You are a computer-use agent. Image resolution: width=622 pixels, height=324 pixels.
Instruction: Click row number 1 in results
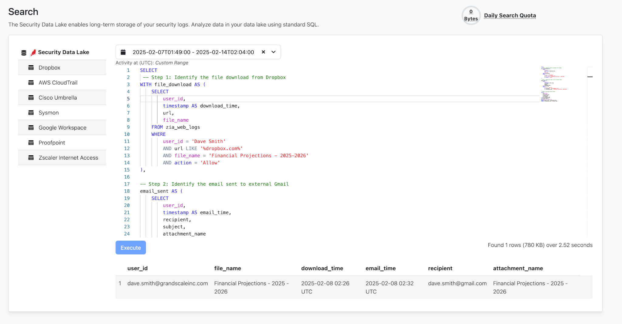click(x=120, y=283)
